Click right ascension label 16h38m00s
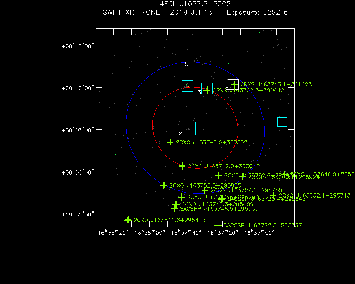This screenshot has width=355, height=284. [150, 233]
